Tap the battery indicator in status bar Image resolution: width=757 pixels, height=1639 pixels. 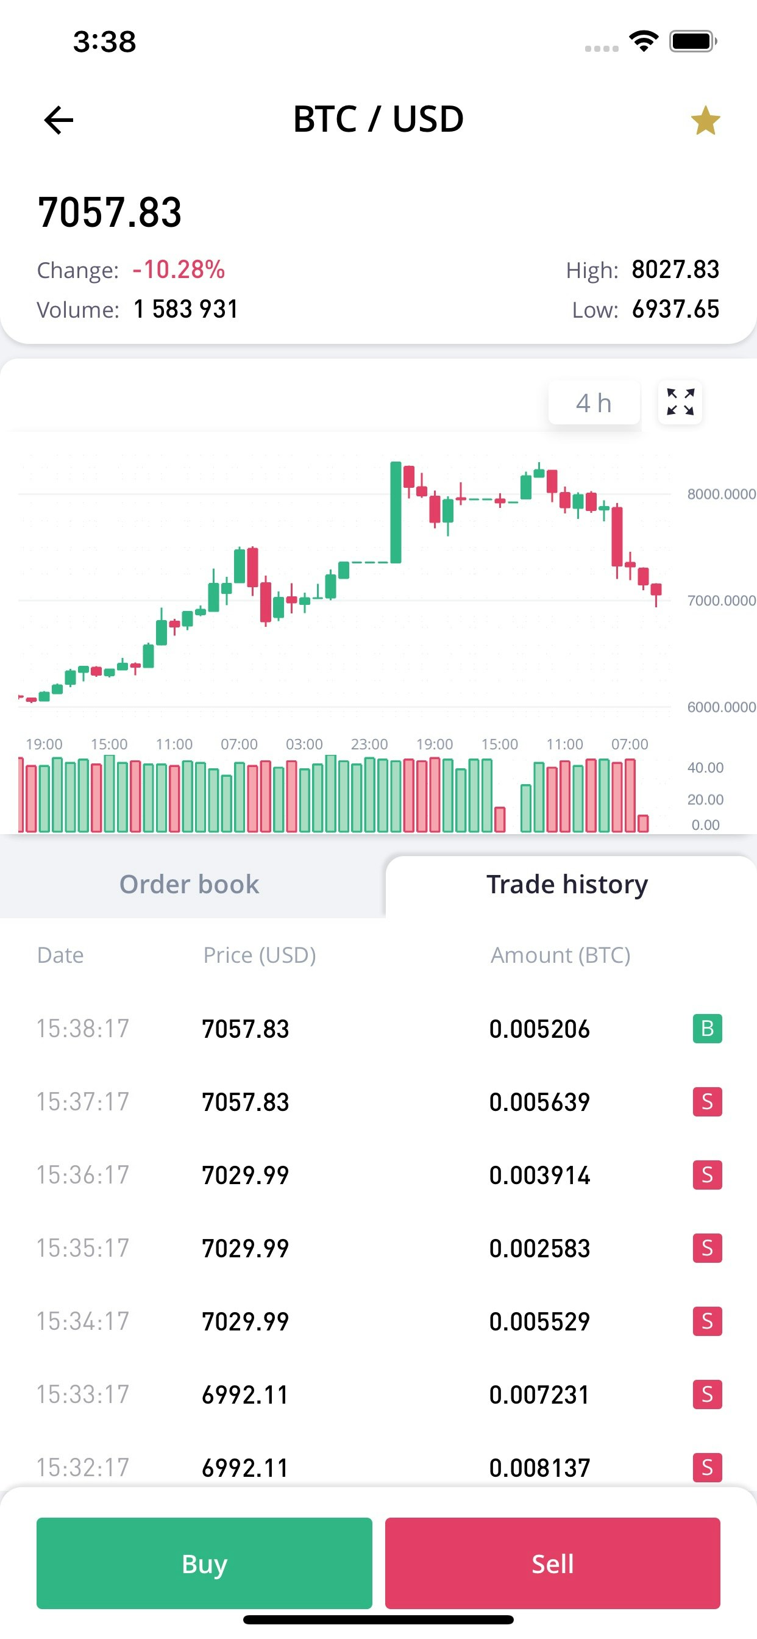click(690, 41)
